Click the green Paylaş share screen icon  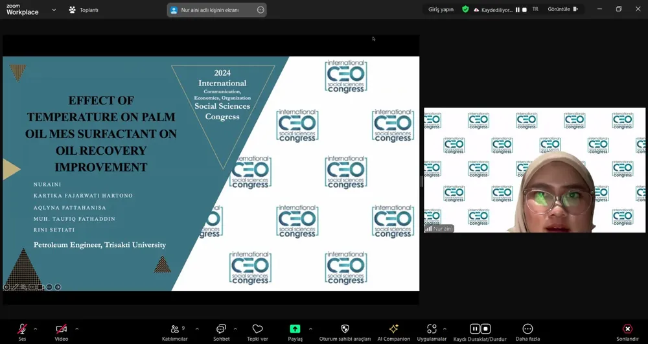(295, 329)
